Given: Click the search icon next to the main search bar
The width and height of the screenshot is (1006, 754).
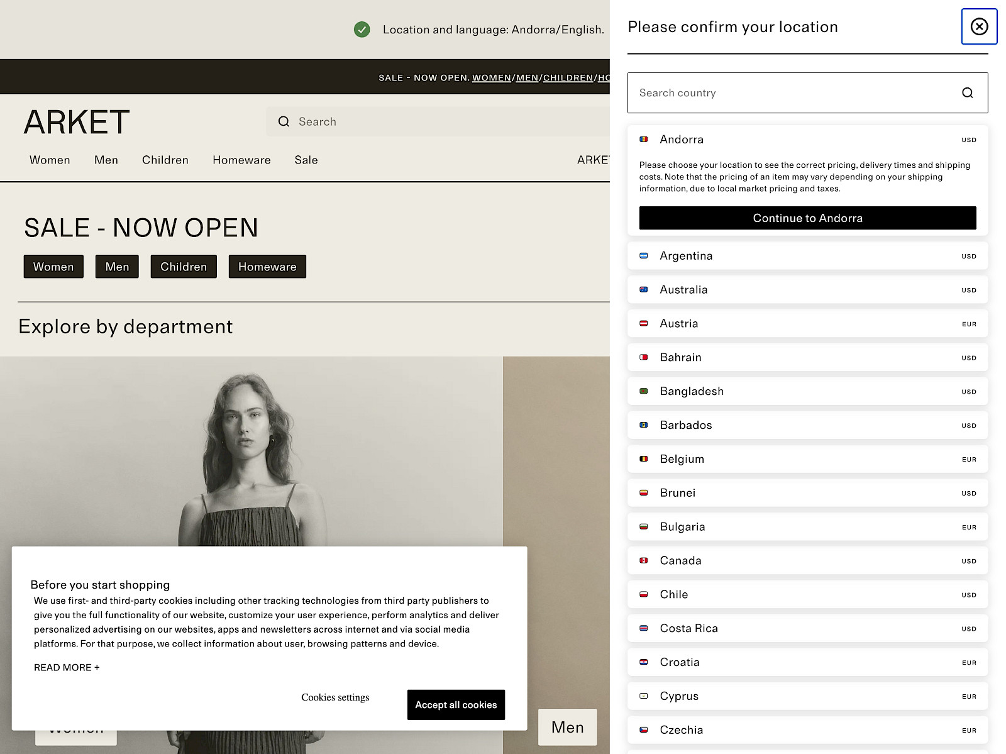Looking at the screenshot, I should pyautogui.click(x=284, y=121).
